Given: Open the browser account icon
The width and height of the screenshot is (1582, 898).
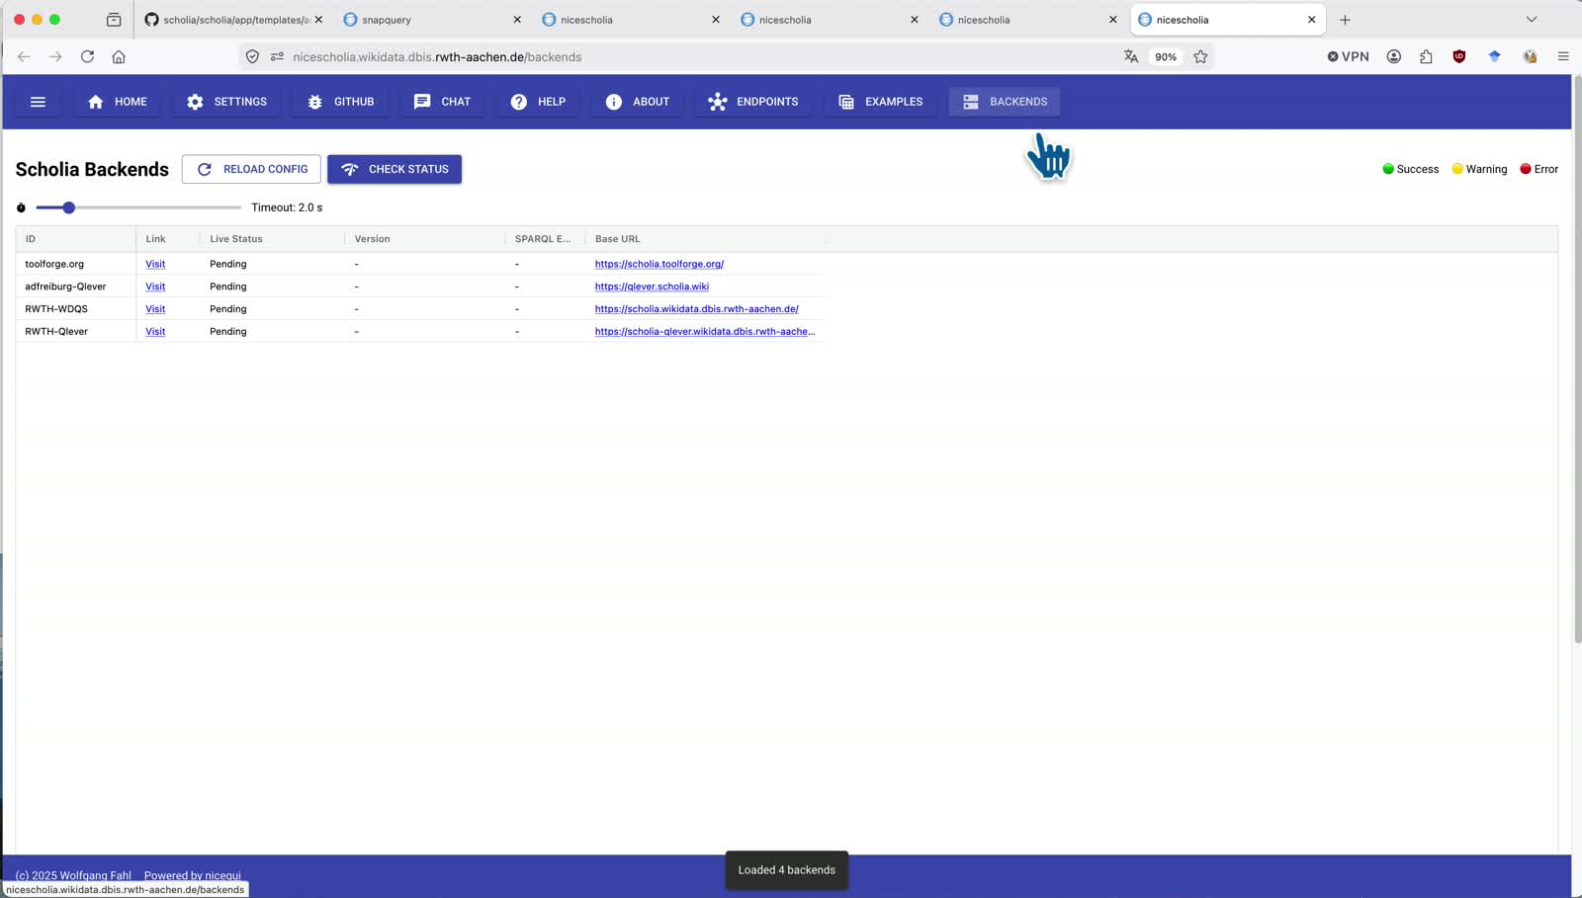Looking at the screenshot, I should [1394, 57].
